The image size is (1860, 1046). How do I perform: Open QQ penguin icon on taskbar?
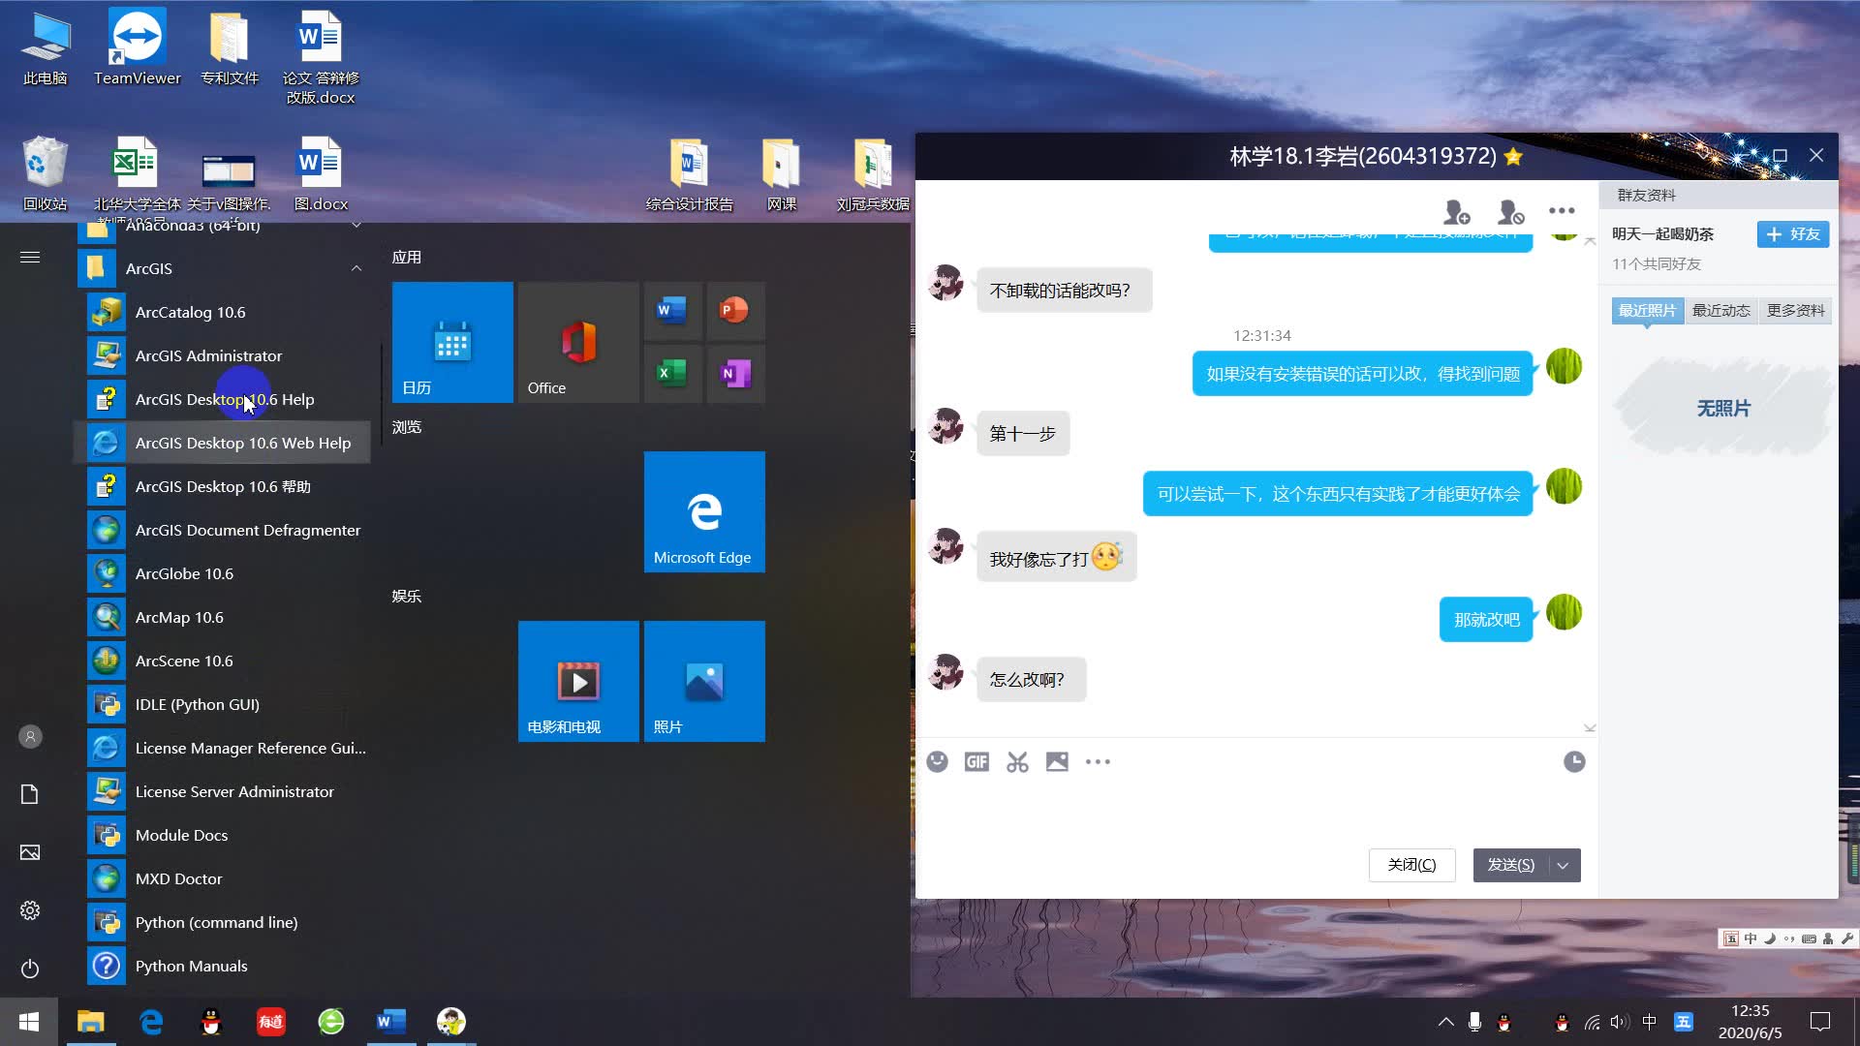(211, 1022)
